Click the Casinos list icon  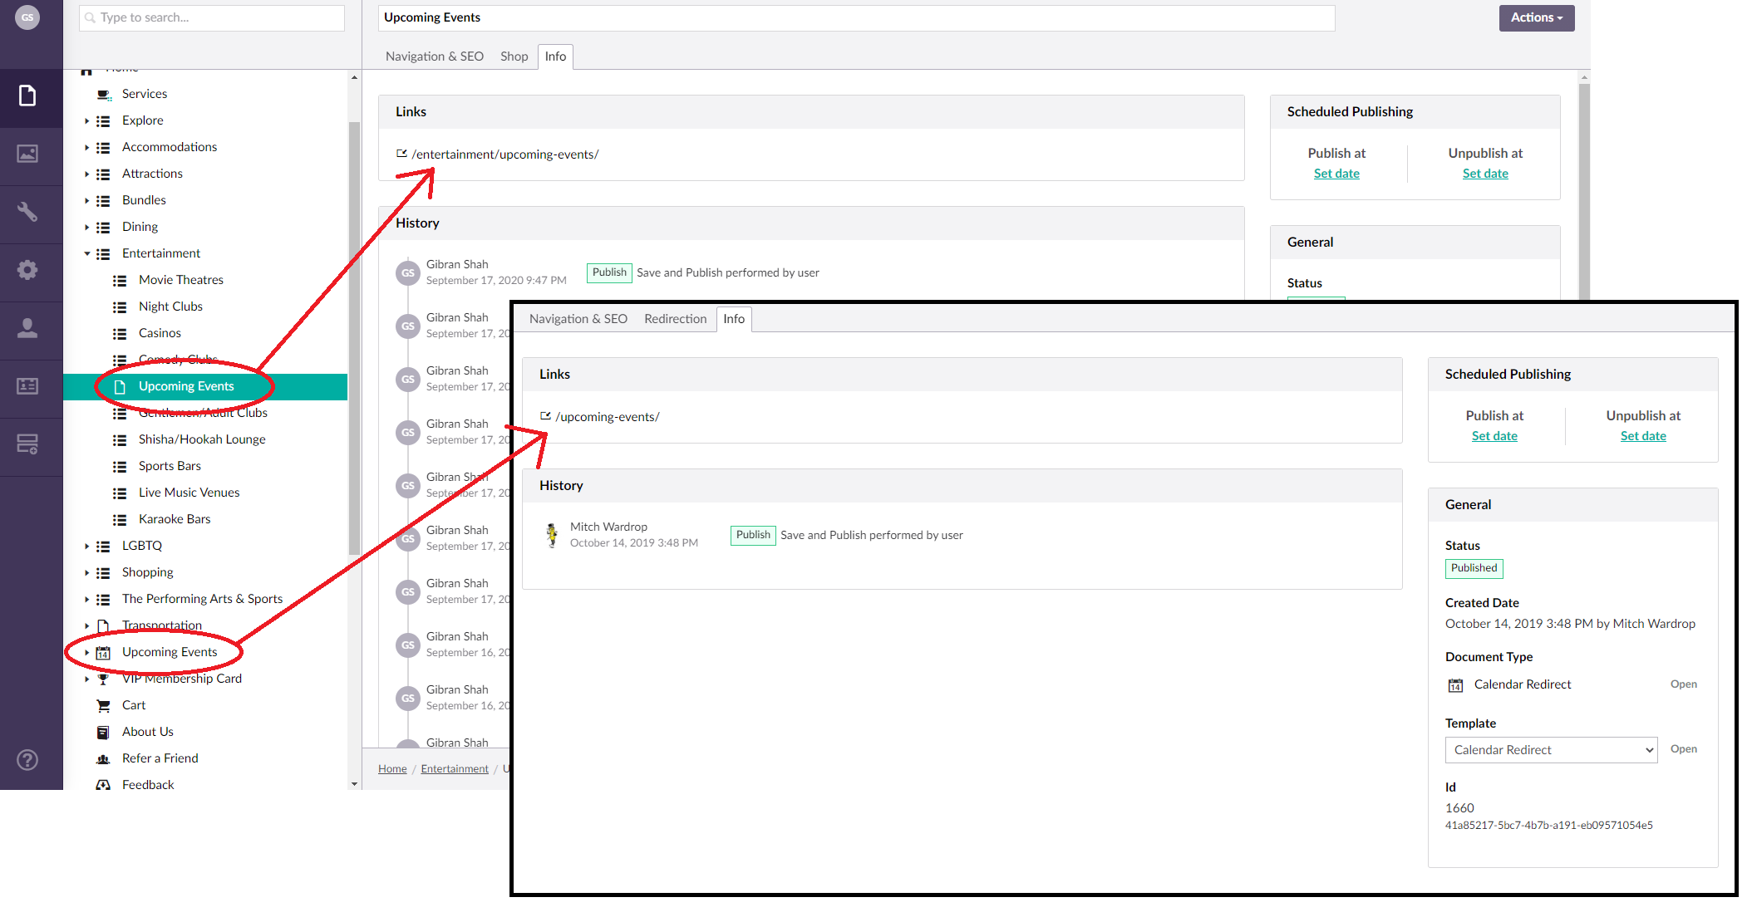click(x=120, y=334)
